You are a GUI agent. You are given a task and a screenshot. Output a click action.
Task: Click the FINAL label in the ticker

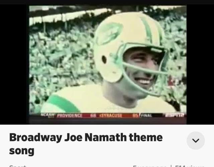click(146, 116)
